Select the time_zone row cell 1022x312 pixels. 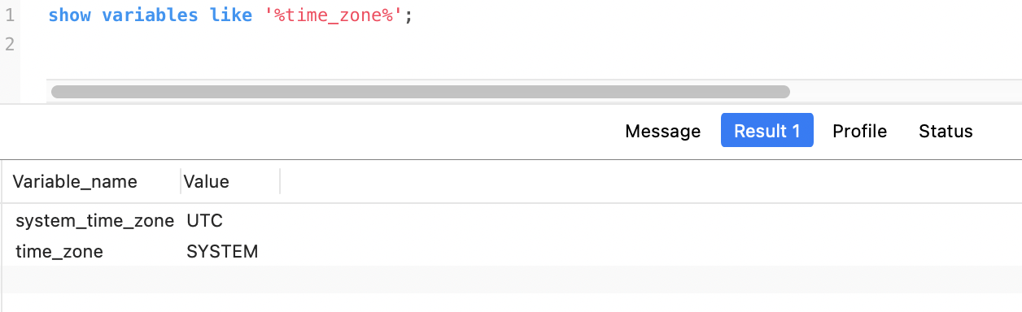[x=59, y=252]
